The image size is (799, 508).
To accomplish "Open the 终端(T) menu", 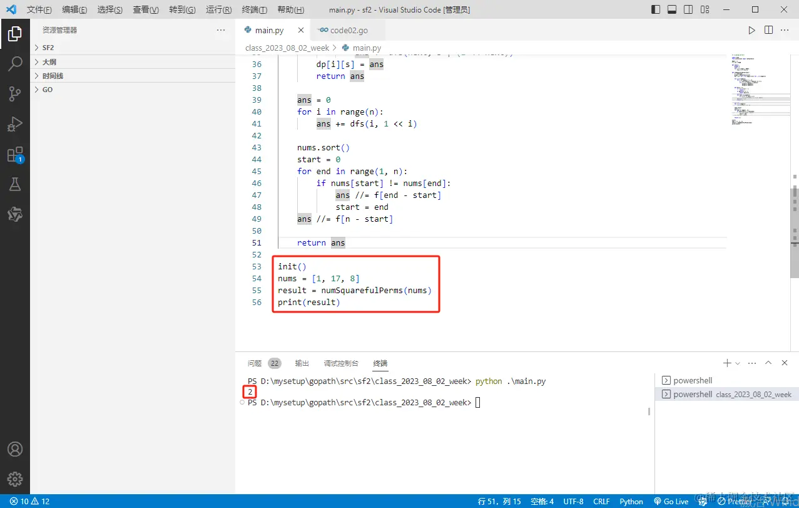I will point(254,9).
